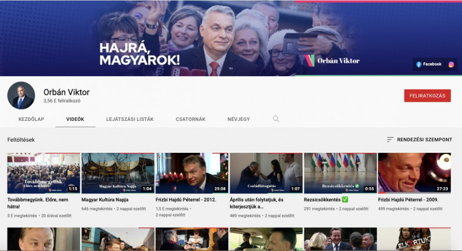This screenshot has height=251, width=462.
Task: Open the Családlátogatás 1:07 video thumbnail
Action: tap(266, 173)
